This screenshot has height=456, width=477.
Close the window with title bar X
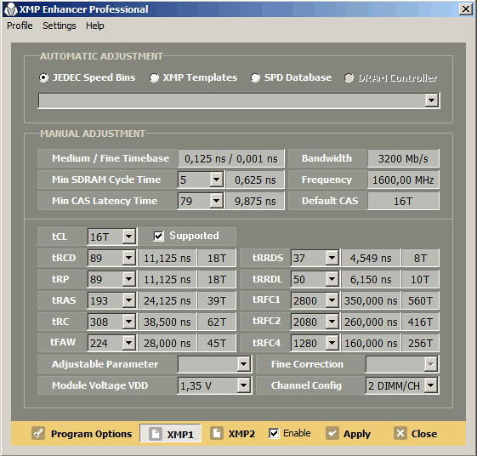[x=466, y=9]
